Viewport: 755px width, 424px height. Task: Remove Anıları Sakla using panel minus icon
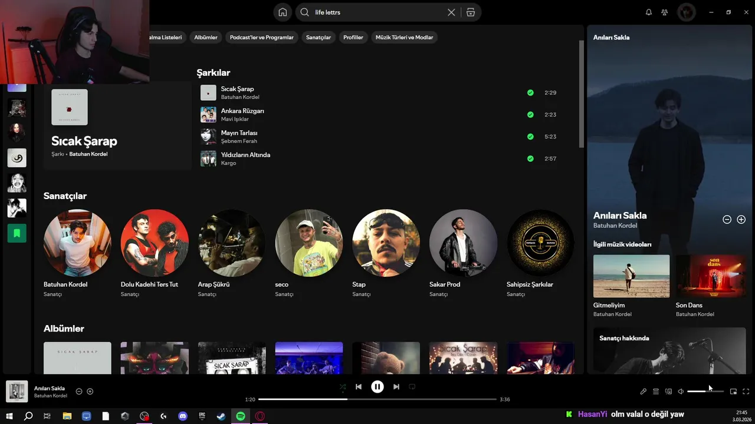(727, 220)
